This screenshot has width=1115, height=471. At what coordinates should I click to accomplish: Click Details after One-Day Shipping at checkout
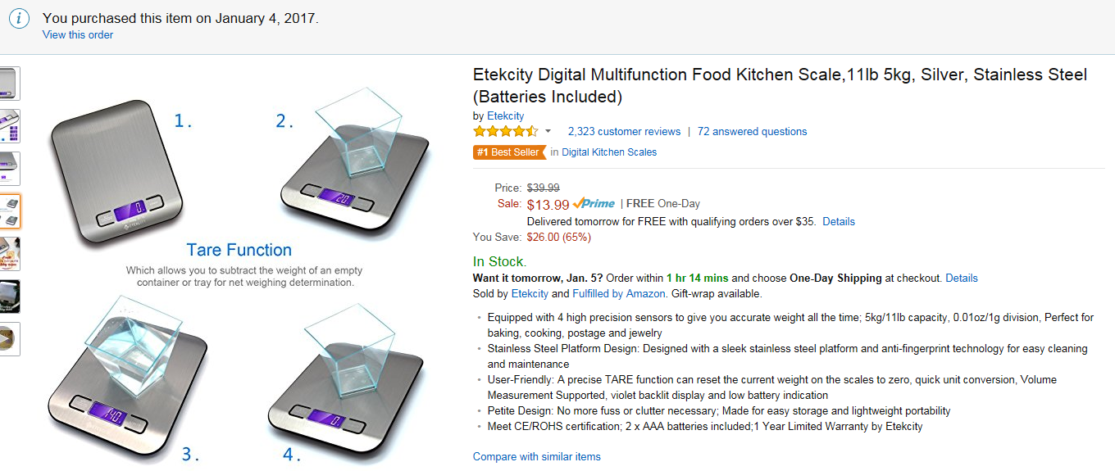coord(962,278)
